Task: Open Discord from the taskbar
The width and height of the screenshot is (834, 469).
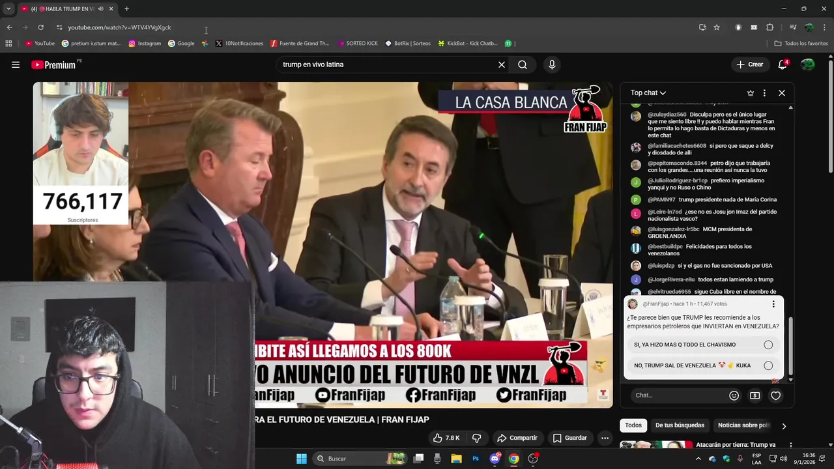Action: coord(495,459)
